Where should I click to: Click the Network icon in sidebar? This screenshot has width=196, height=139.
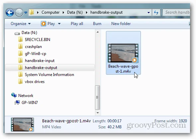[14, 95]
